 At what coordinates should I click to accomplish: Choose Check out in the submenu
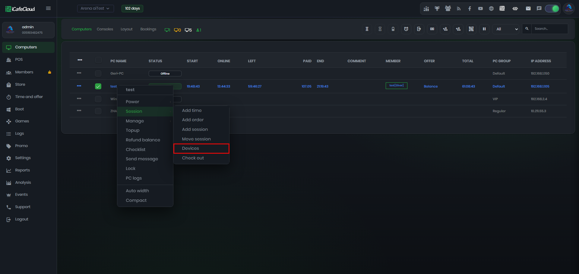click(x=201, y=158)
